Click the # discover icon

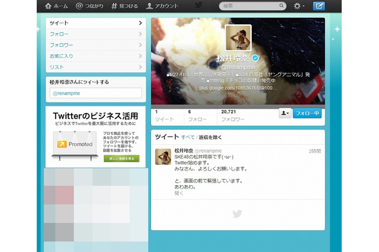pyautogui.click(x=114, y=6)
